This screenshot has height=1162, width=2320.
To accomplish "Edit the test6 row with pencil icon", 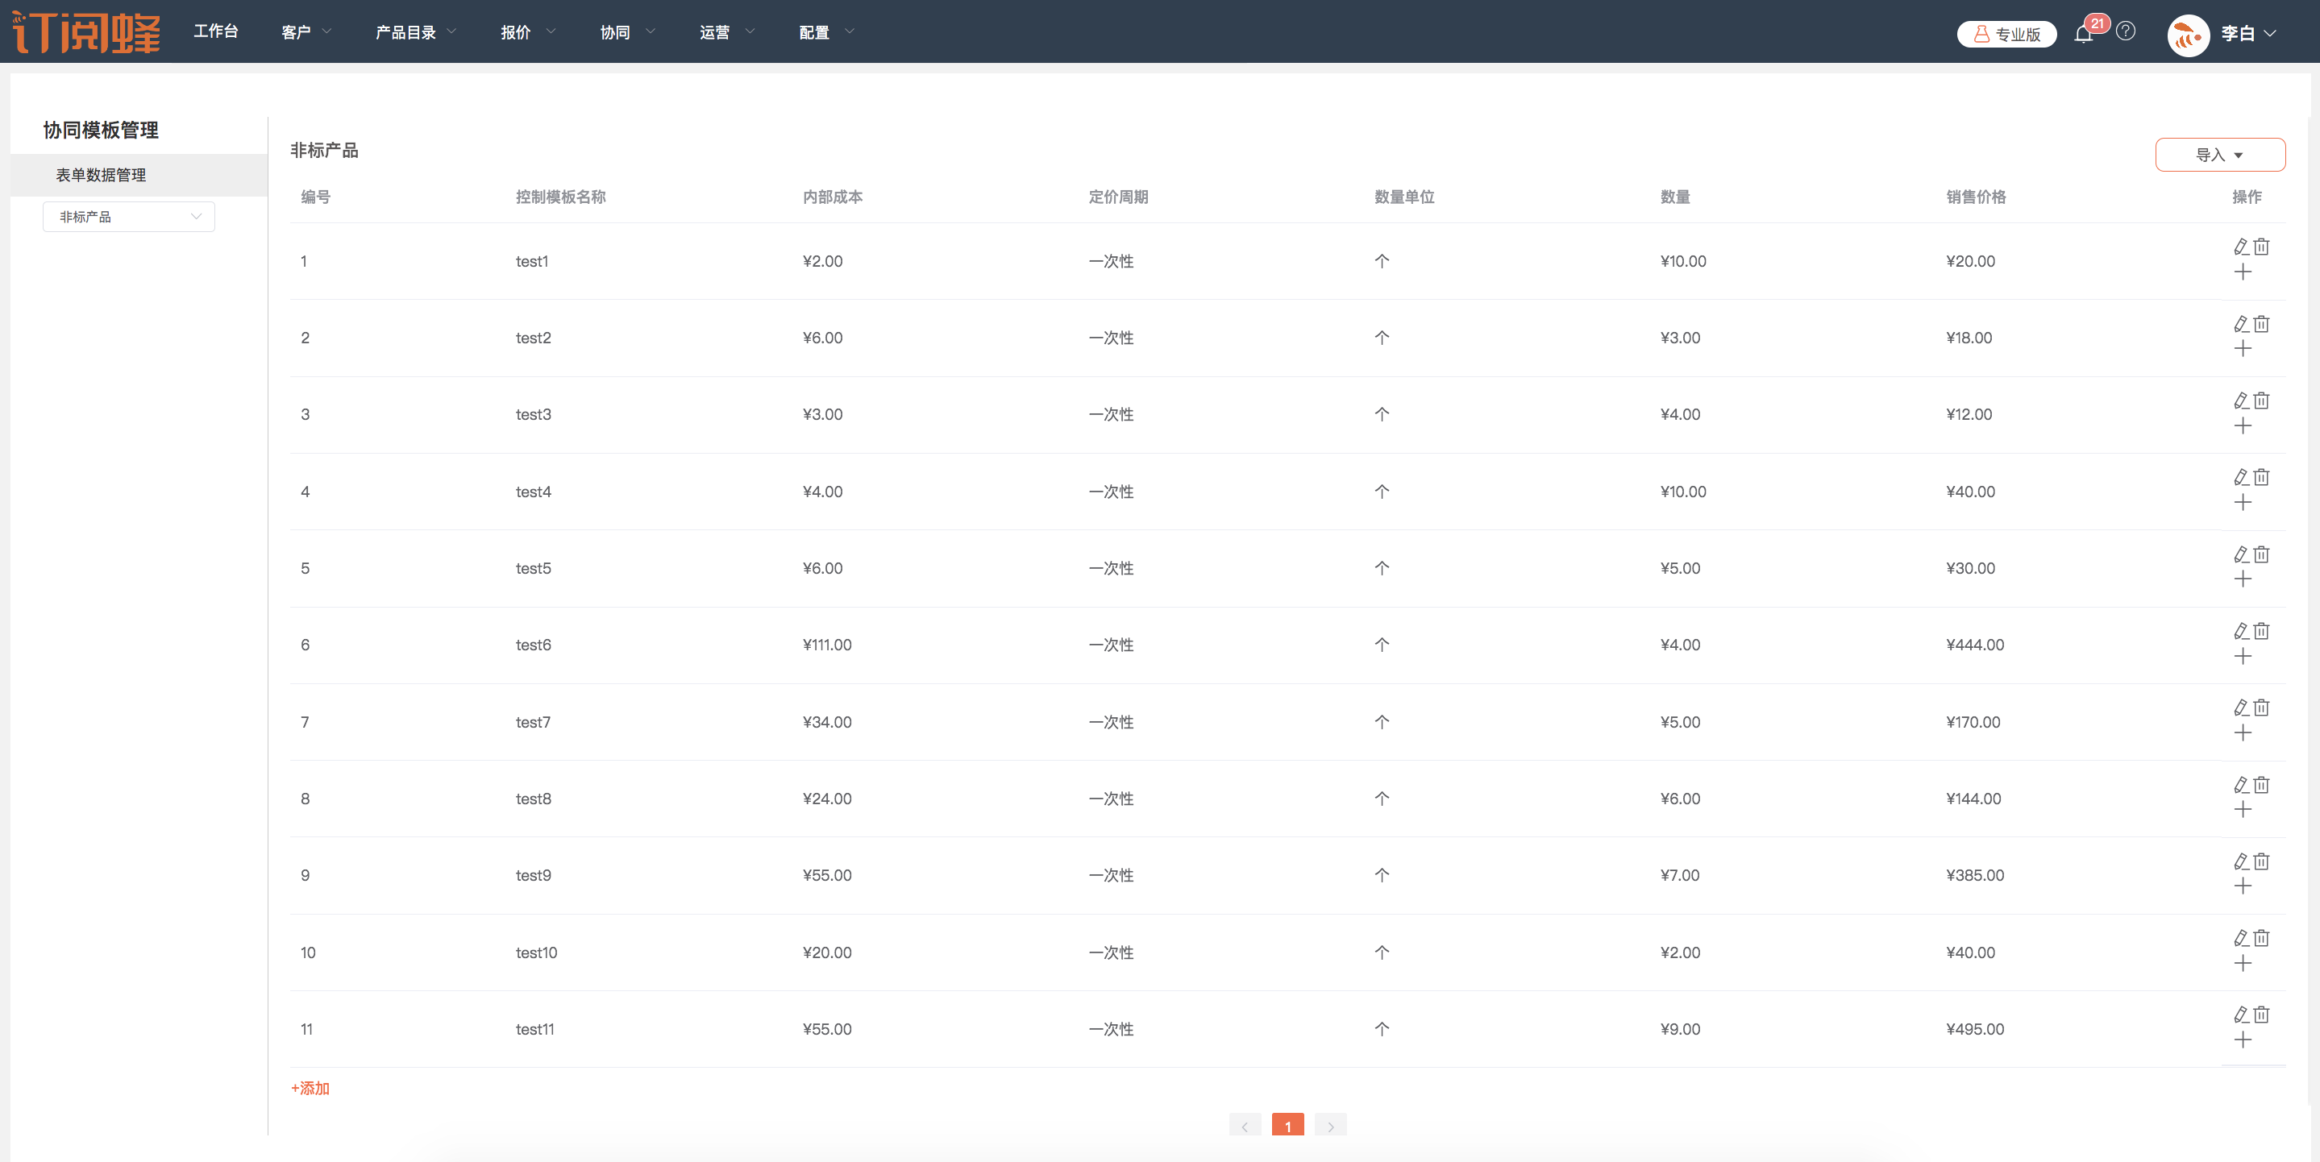I will pos(2241,631).
